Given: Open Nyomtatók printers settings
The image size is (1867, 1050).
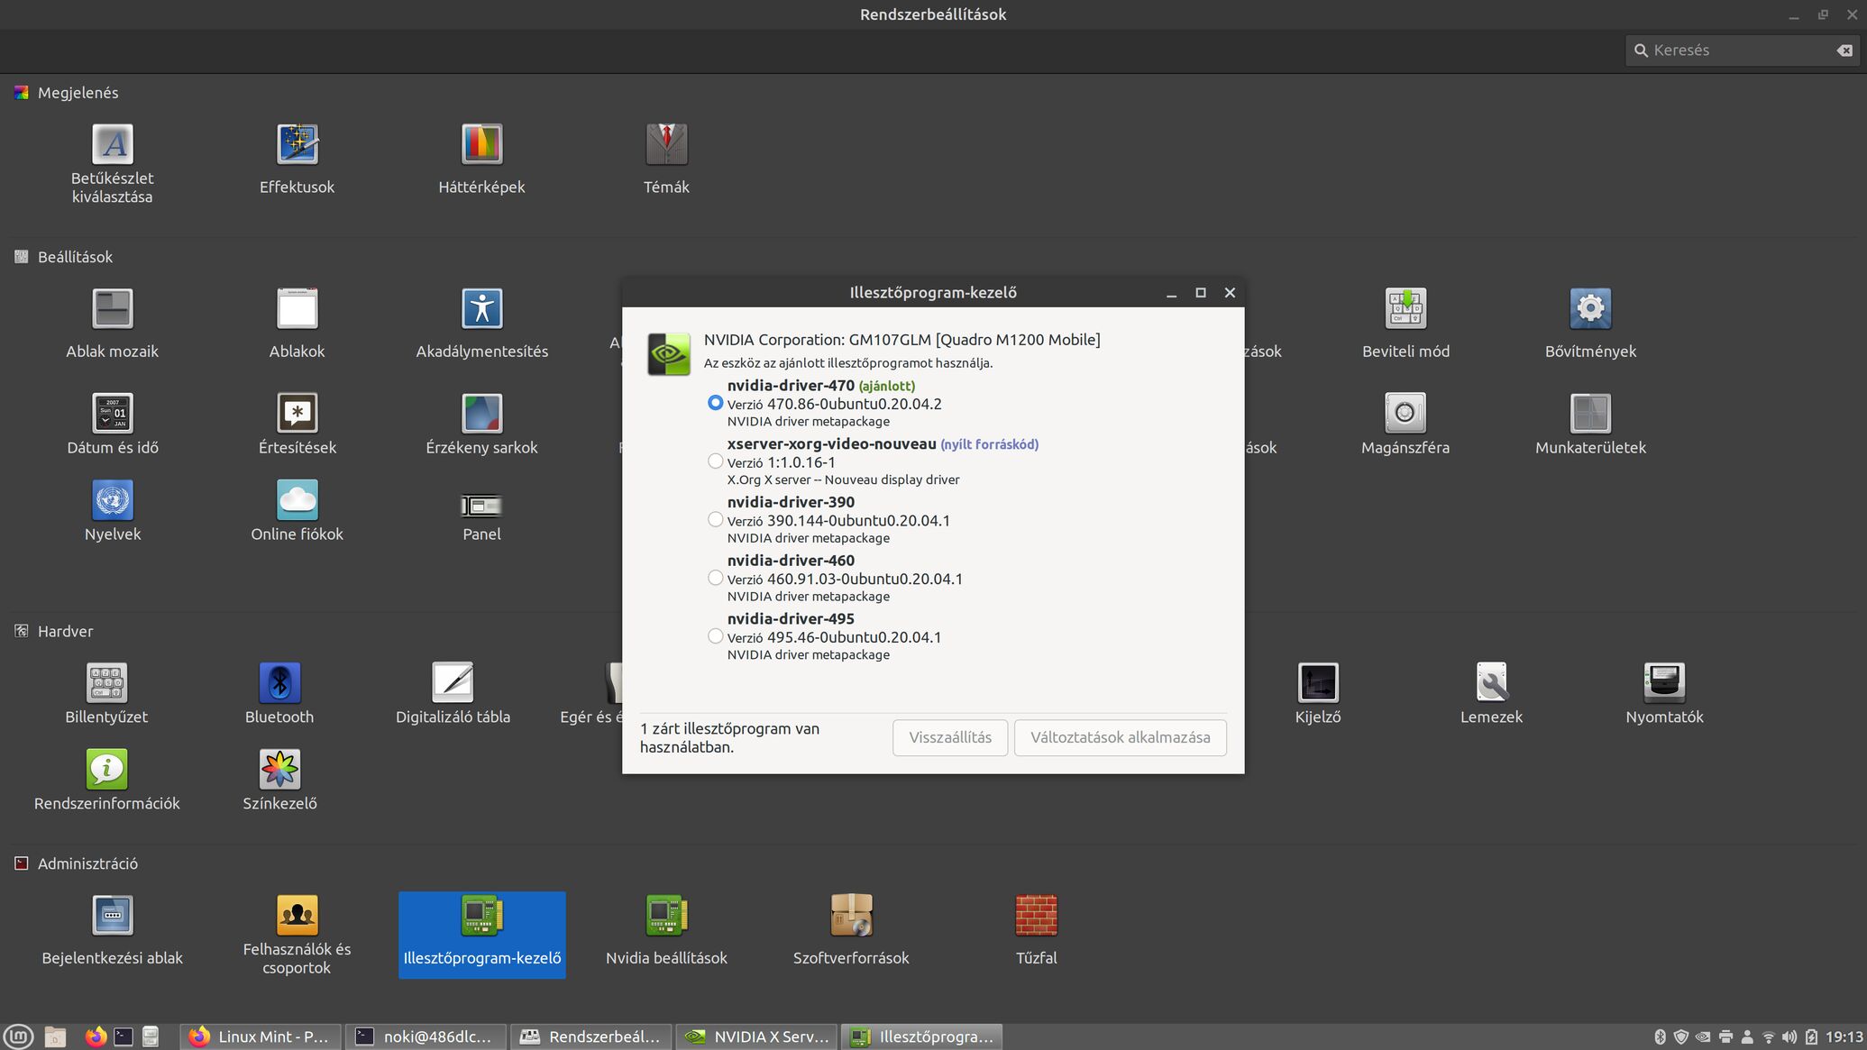Looking at the screenshot, I should pos(1664,694).
